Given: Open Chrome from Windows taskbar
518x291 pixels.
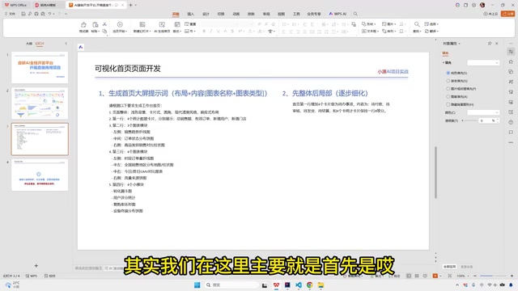Looking at the screenshot, I should point(309,285).
